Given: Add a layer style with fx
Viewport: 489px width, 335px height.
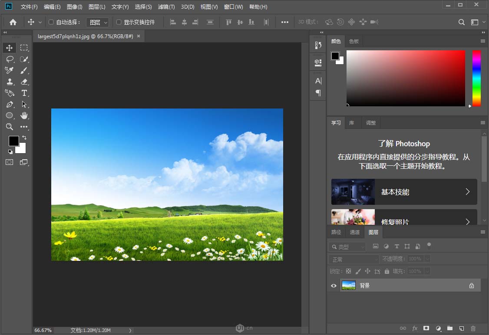Looking at the screenshot, I should tap(415, 328).
